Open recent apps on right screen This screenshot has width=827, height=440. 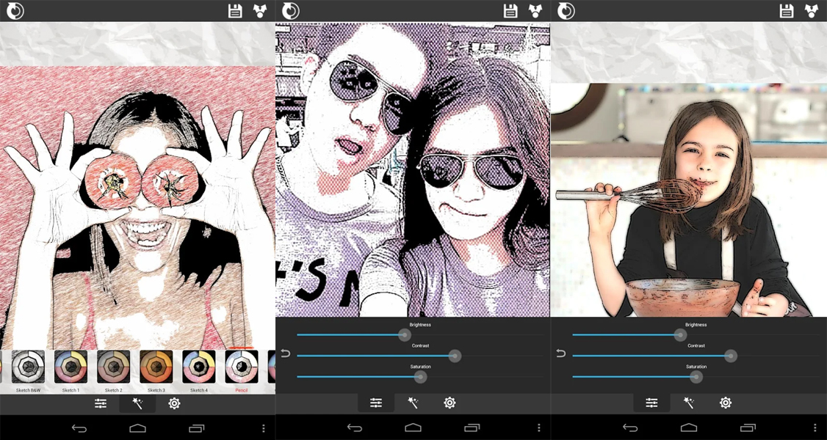[748, 428]
